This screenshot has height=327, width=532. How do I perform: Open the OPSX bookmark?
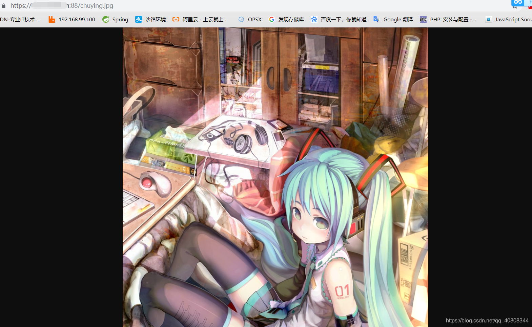click(254, 20)
